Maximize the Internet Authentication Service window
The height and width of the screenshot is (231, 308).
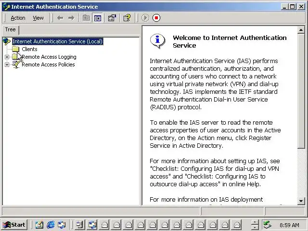[x=292, y=7]
